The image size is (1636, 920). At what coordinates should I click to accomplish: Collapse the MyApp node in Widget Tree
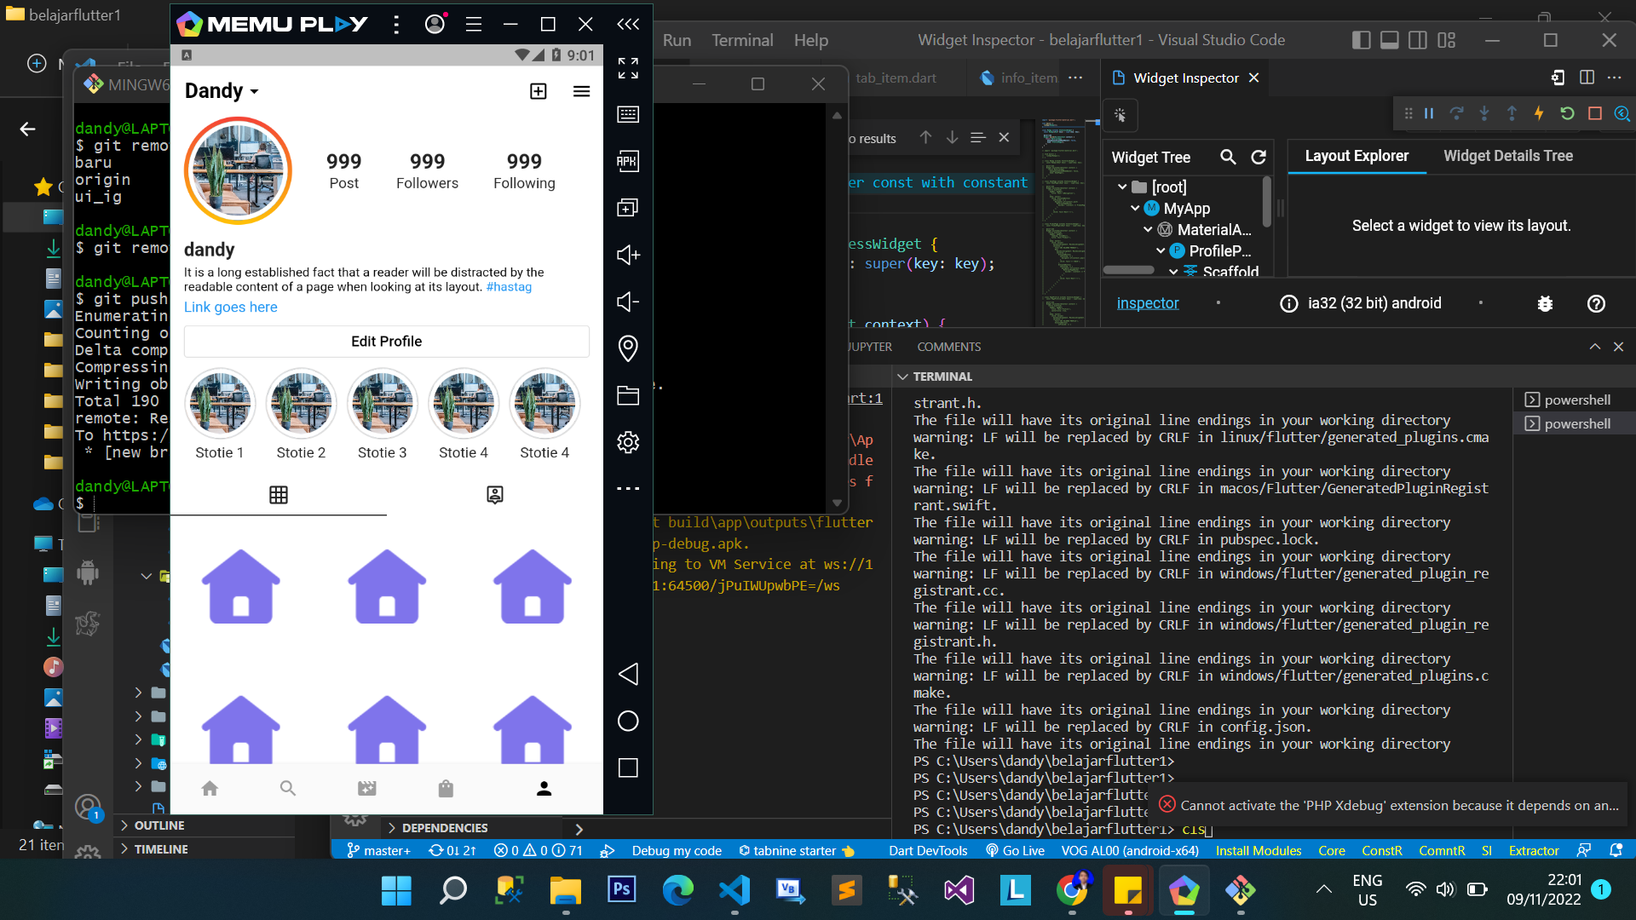pos(1136,208)
